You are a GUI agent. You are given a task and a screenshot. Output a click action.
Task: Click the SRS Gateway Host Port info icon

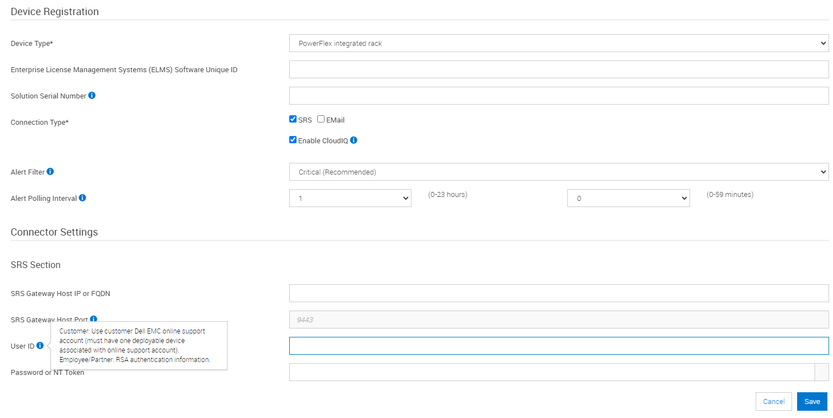pos(94,319)
